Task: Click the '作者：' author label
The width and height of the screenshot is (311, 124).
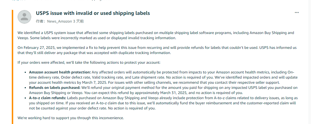Action: coord(41,21)
